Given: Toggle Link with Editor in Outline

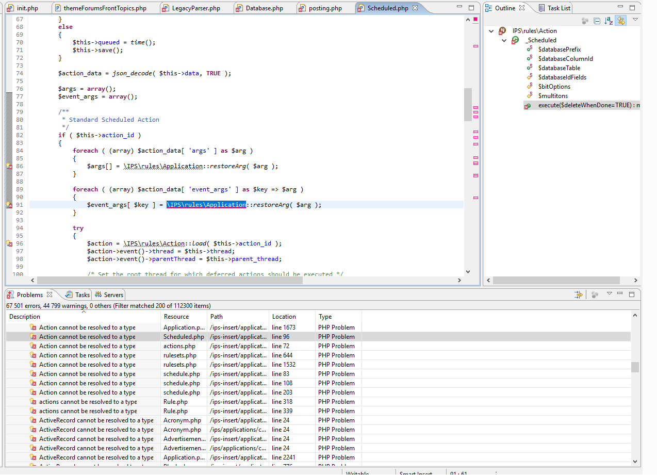Looking at the screenshot, I should pyautogui.click(x=621, y=21).
